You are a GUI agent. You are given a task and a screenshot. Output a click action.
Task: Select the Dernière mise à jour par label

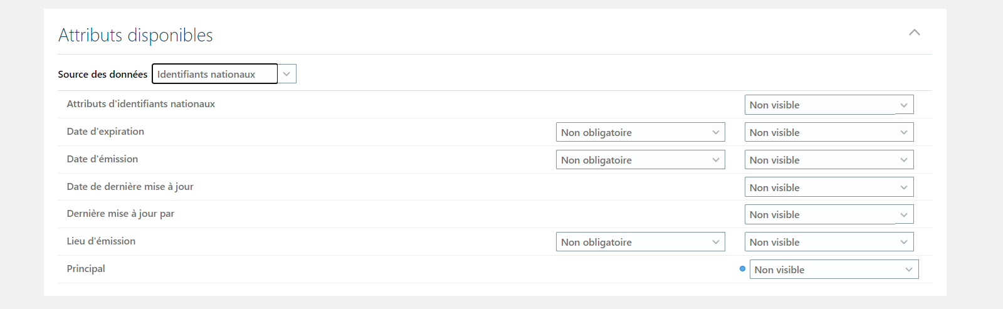pos(120,214)
